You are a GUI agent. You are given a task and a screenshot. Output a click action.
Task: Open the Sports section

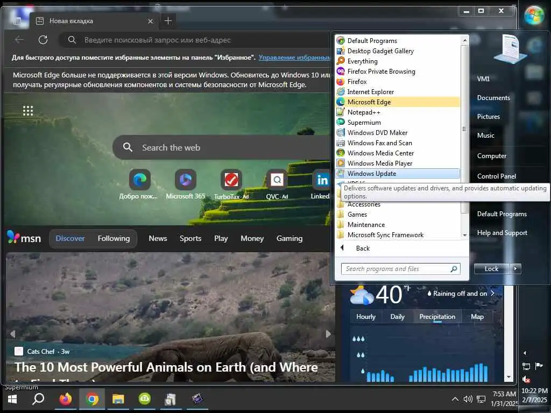point(190,238)
